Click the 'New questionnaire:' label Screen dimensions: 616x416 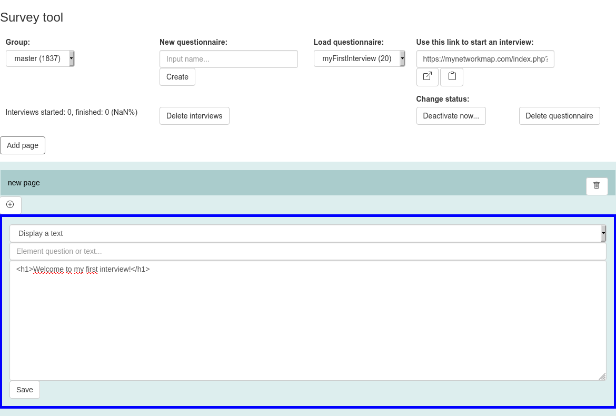point(193,42)
